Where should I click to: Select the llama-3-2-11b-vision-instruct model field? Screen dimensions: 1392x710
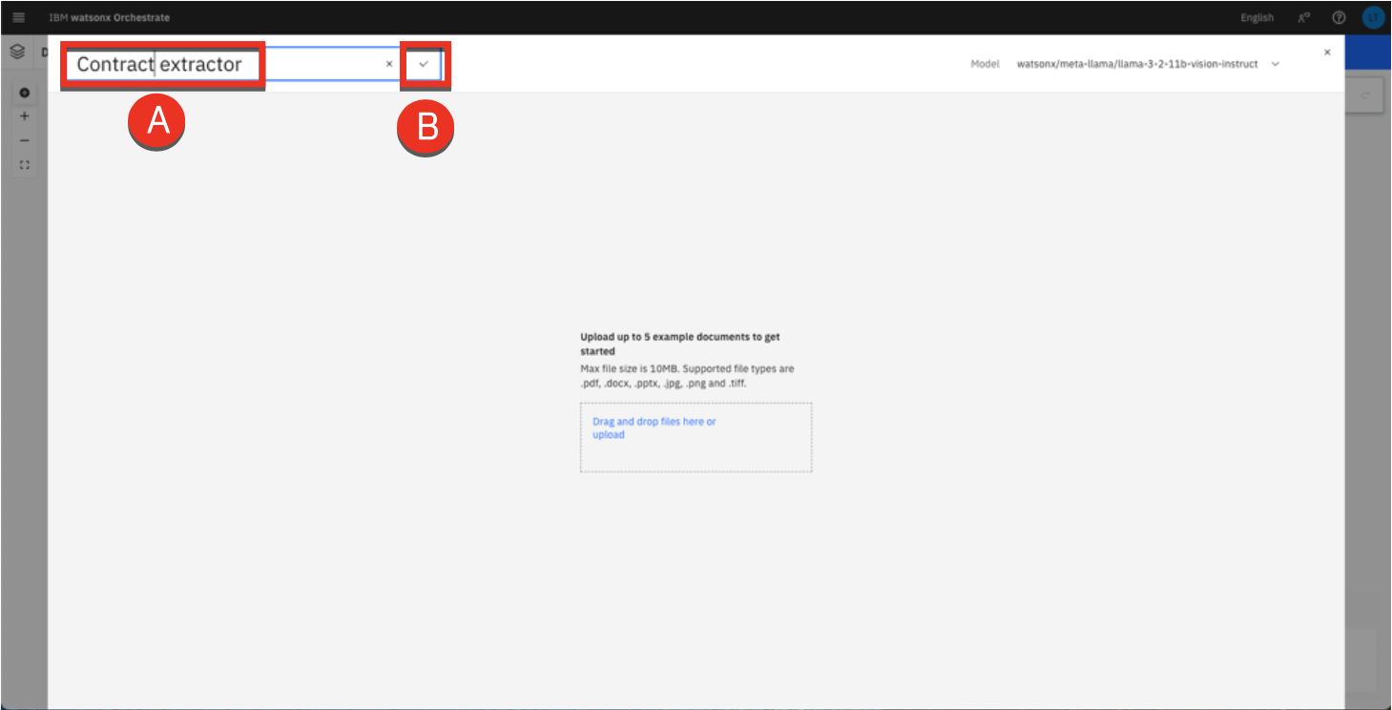[1136, 64]
